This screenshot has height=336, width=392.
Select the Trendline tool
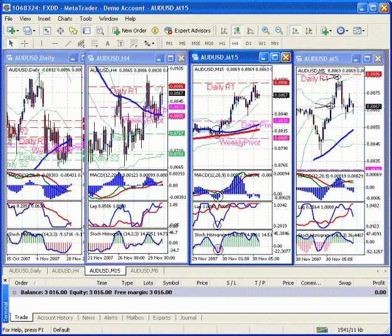point(68,43)
